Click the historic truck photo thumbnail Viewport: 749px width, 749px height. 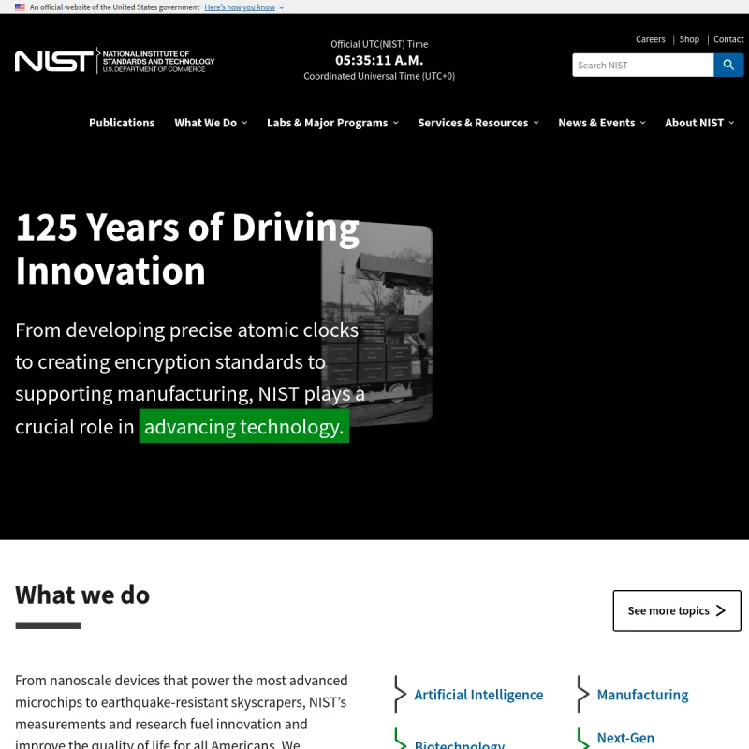coord(377,323)
